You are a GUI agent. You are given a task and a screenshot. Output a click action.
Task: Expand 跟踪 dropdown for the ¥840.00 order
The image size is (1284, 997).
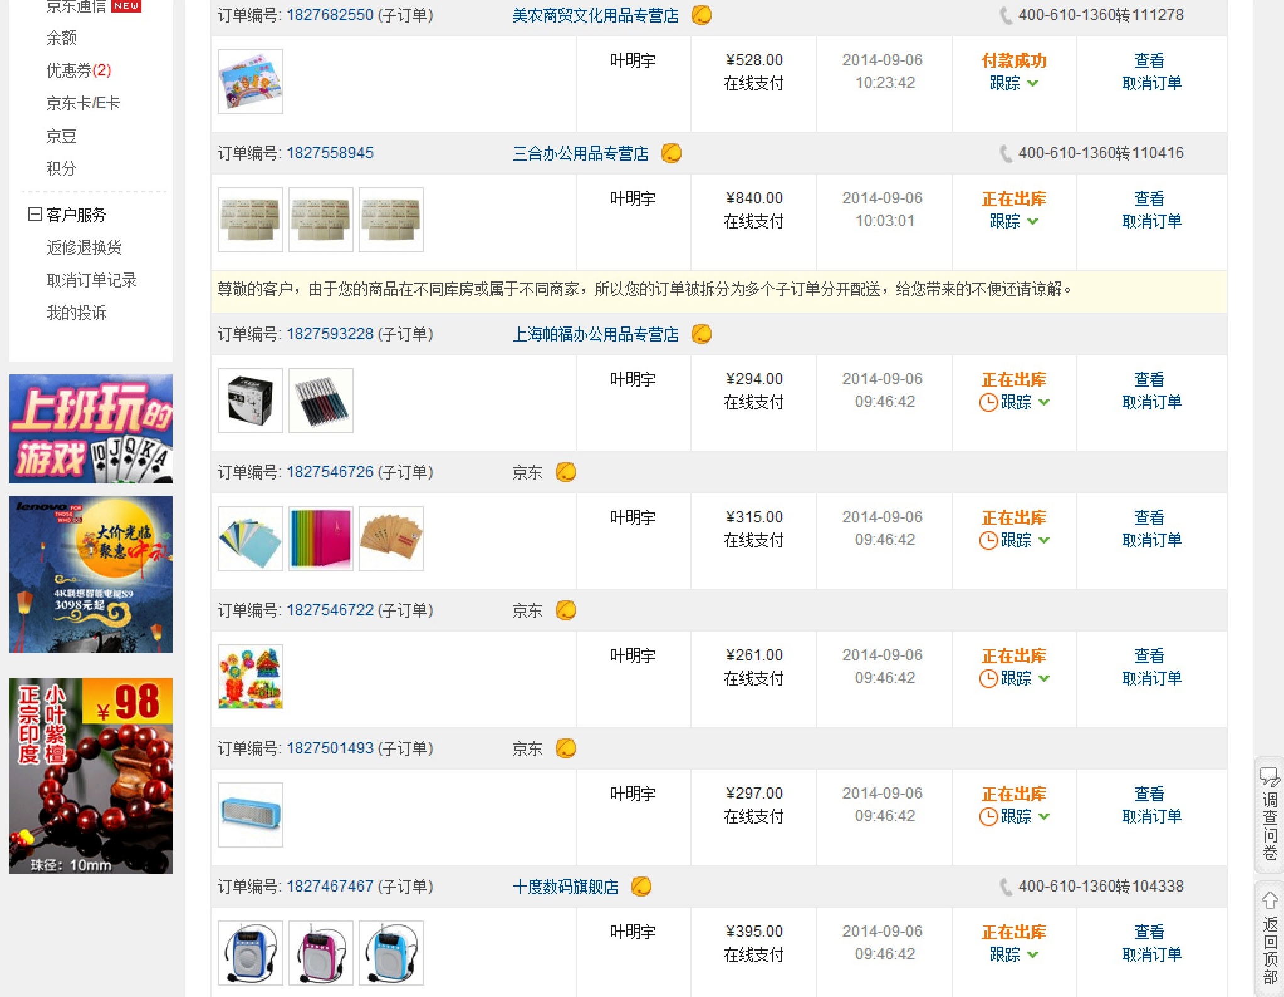[1033, 221]
